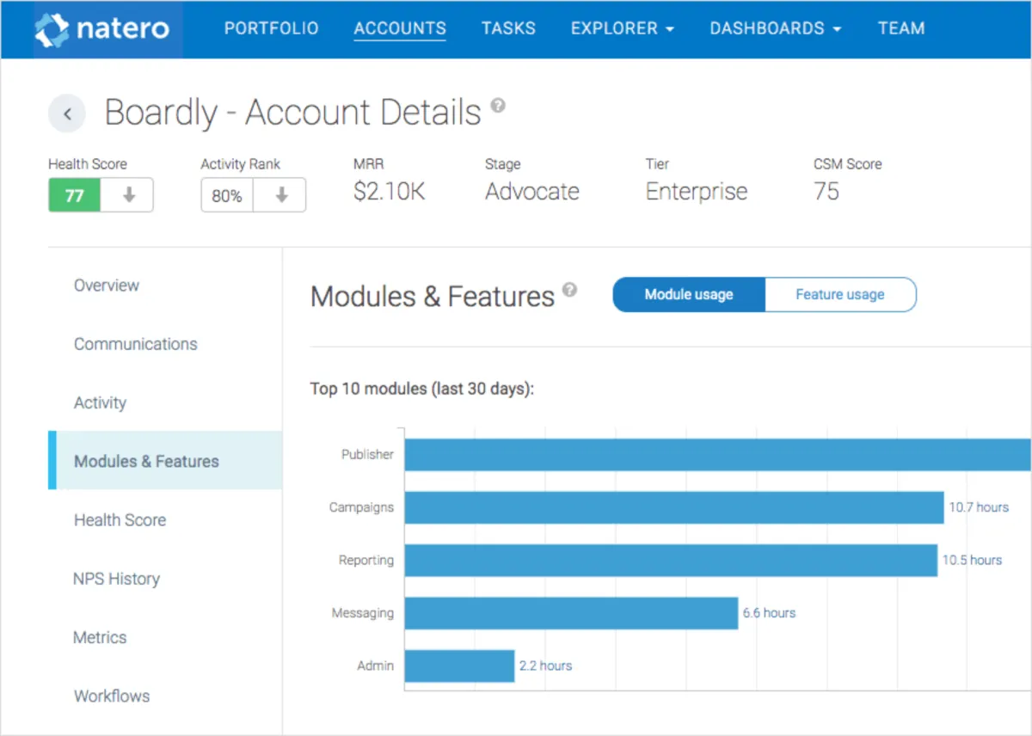Screen dimensions: 1032x736
Task: Click help icon next to Modules & Features heading
Action: (x=569, y=290)
